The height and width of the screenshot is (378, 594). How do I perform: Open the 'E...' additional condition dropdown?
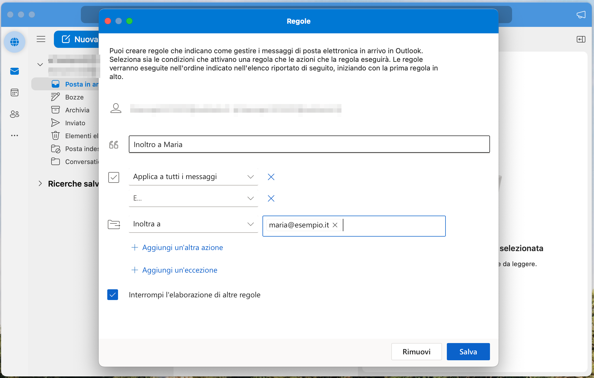(194, 198)
